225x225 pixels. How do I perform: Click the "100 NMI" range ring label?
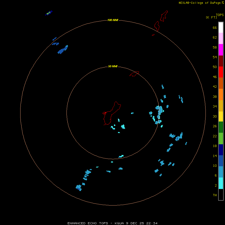click(113, 20)
